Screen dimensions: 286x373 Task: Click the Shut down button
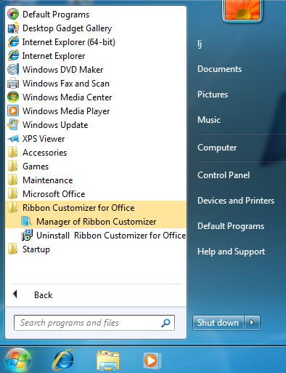[x=218, y=323]
